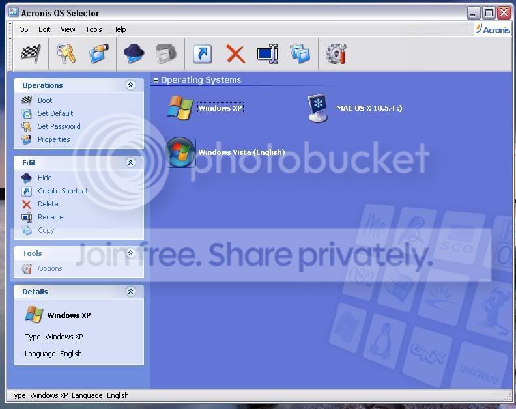Image resolution: width=516 pixels, height=409 pixels.
Task: Minimize the Acronis OS Selector window
Action: pos(474,13)
